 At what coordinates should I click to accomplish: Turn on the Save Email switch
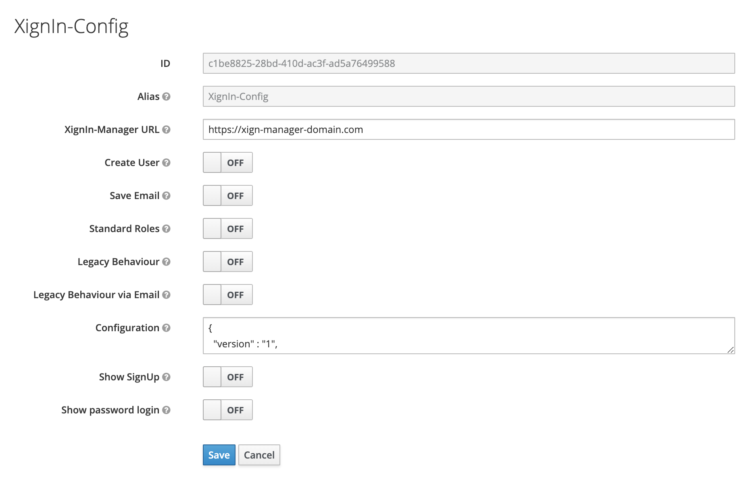click(227, 196)
